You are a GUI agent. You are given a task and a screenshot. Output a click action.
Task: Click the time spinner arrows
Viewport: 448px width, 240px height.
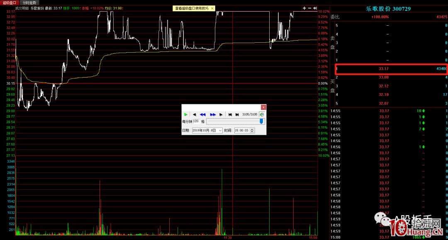click(252, 131)
